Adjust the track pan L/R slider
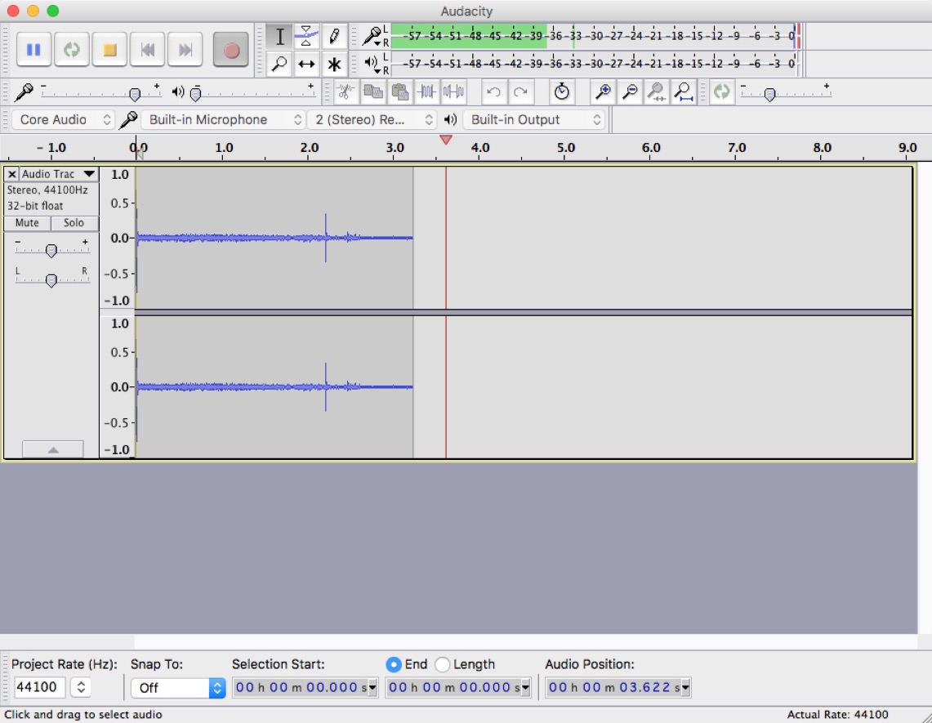932x723 pixels. (51, 279)
